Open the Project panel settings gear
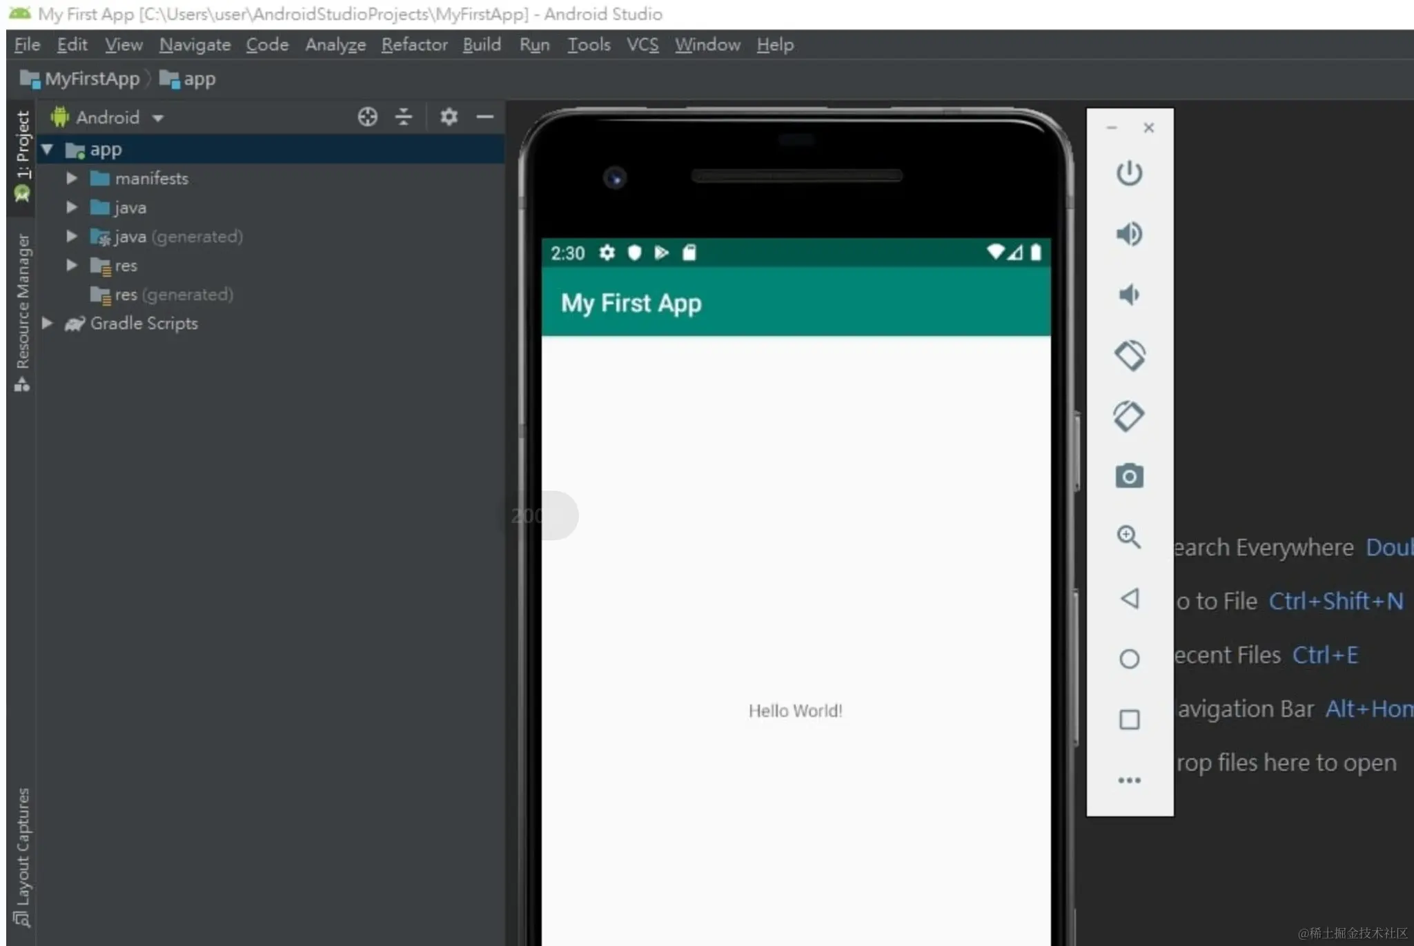 pyautogui.click(x=449, y=117)
